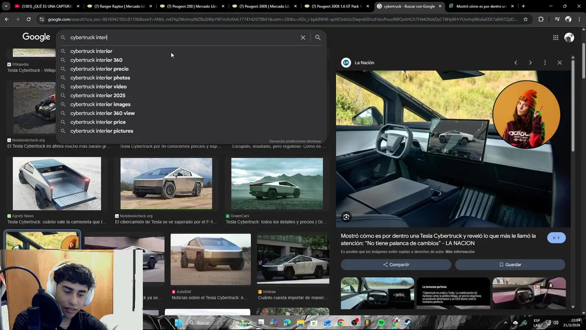Select suggestion cybertruck interior
The height and width of the screenshot is (330, 586).
pos(191,51)
